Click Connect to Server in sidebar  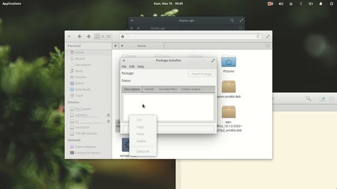click(88, 153)
